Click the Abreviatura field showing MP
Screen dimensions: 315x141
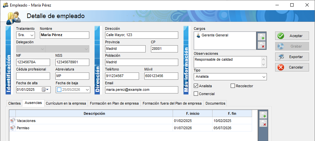(x=72, y=76)
